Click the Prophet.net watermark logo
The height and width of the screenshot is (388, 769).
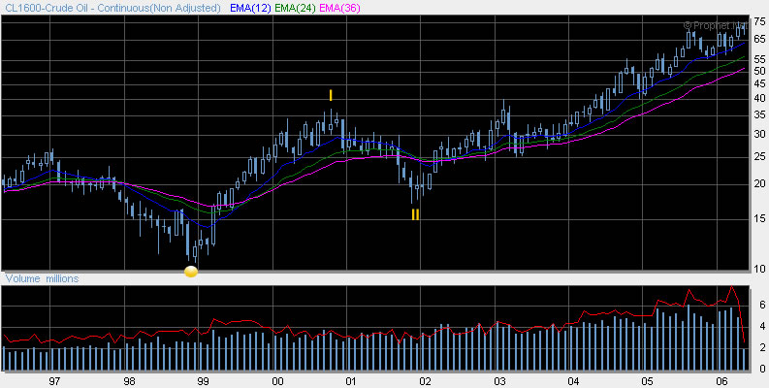[716, 25]
